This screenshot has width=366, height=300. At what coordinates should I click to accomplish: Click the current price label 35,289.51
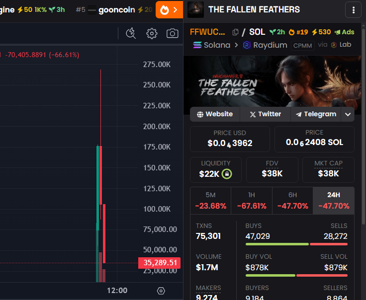(x=160, y=263)
